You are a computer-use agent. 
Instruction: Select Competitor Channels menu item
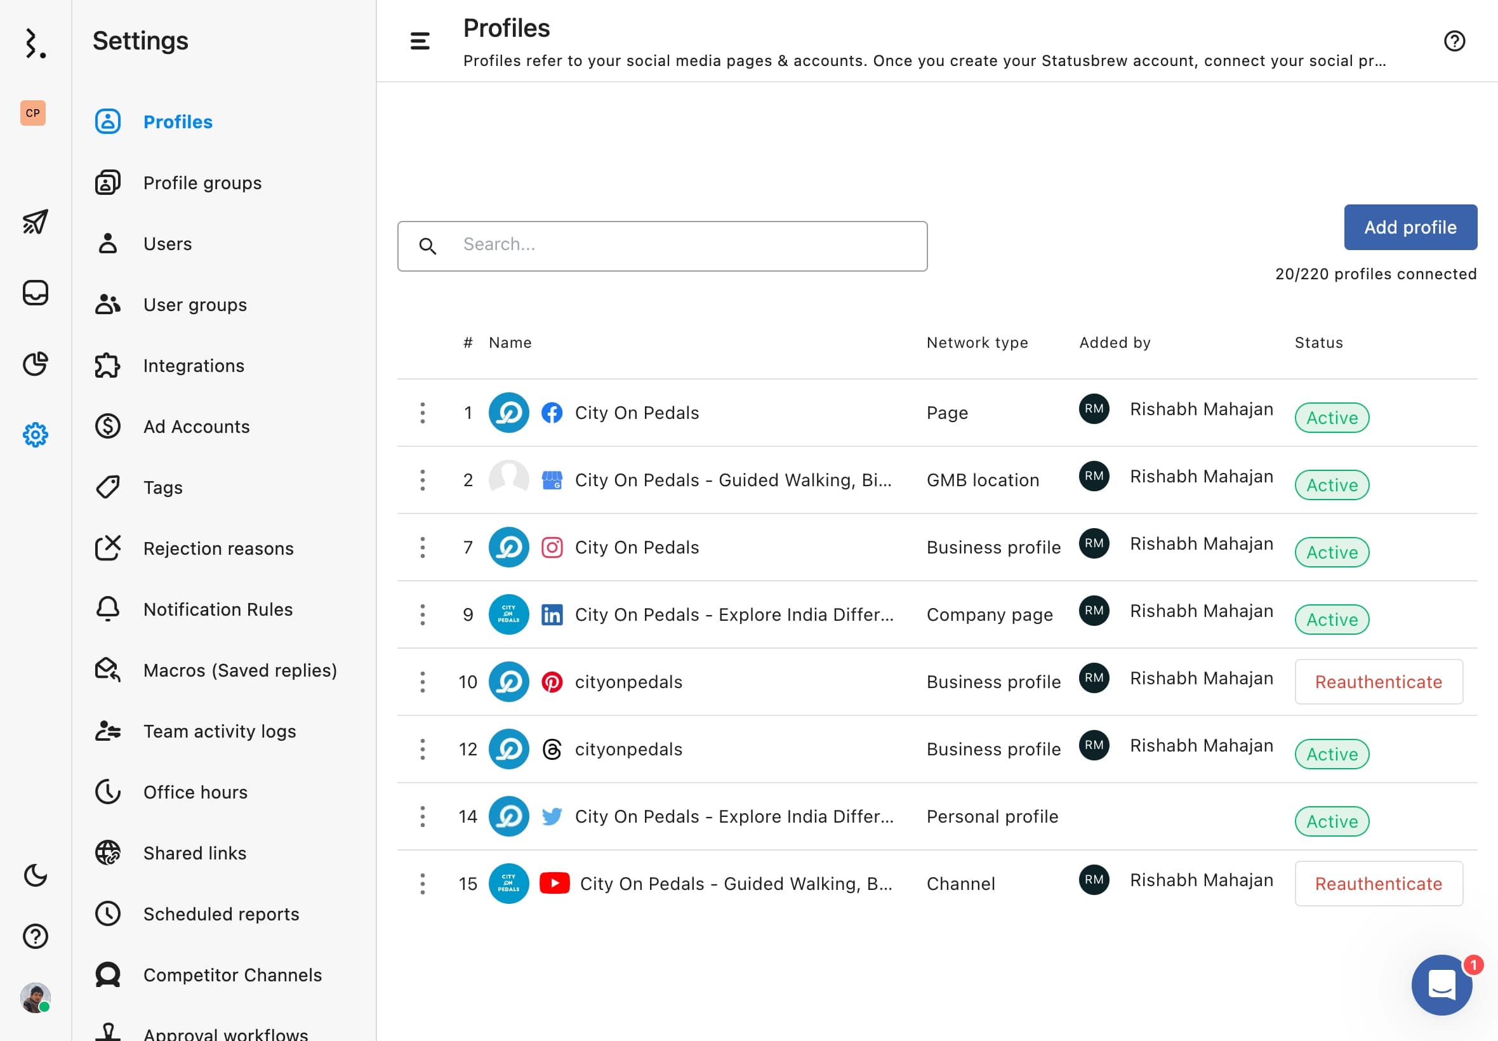[x=232, y=975]
